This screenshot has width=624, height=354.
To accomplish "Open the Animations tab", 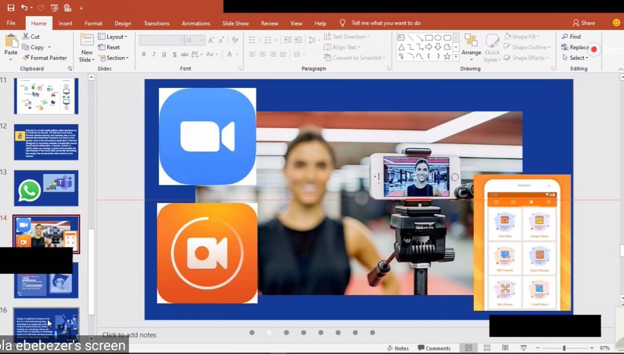I will click(x=196, y=23).
